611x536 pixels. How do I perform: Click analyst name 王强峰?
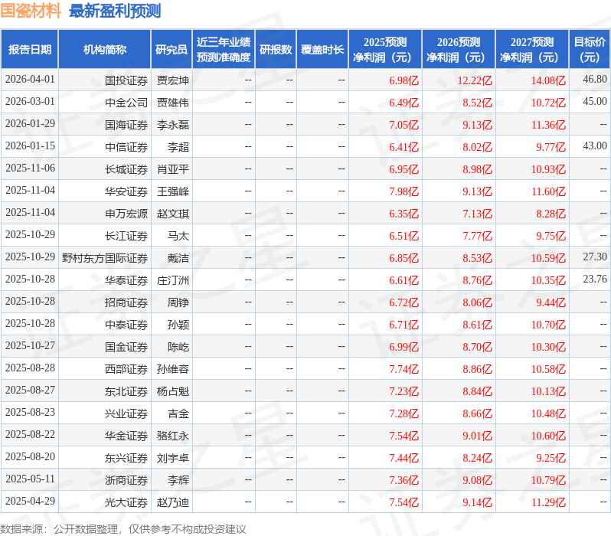[x=173, y=191]
